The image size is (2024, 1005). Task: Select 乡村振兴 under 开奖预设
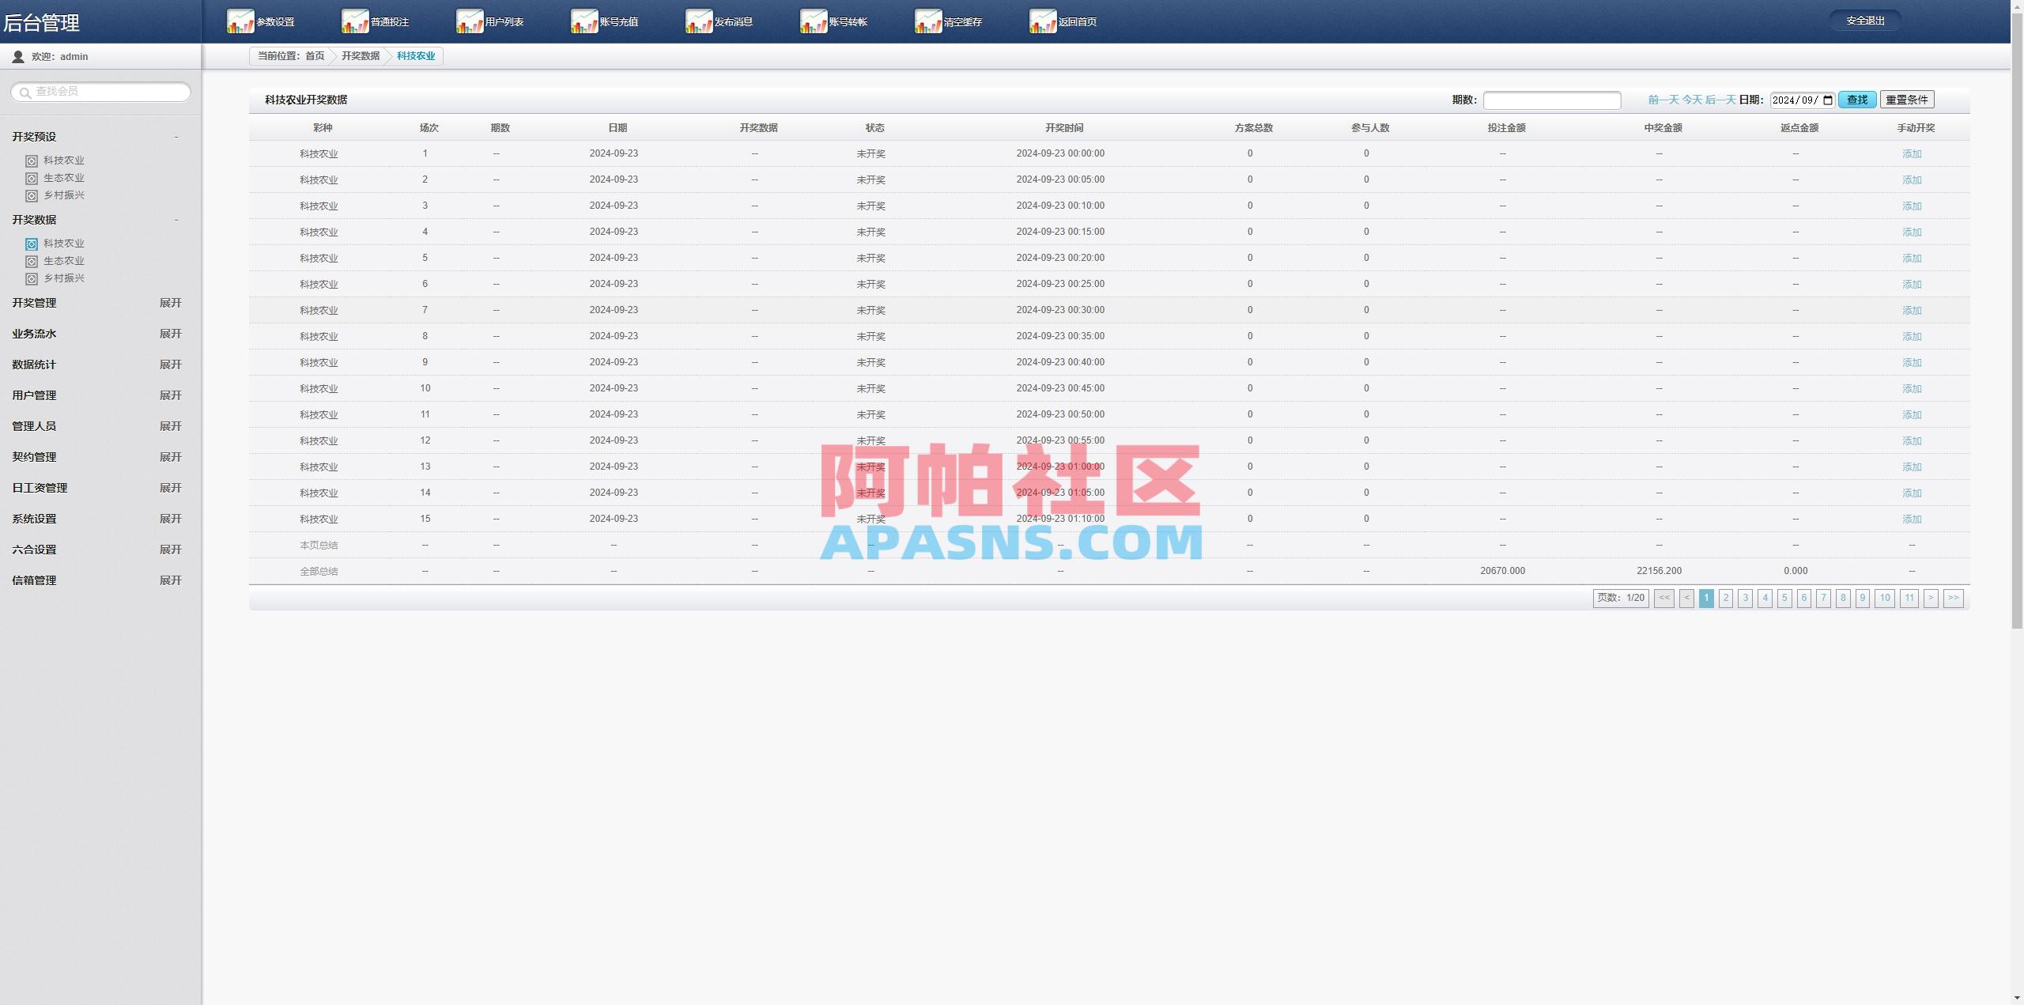63,195
